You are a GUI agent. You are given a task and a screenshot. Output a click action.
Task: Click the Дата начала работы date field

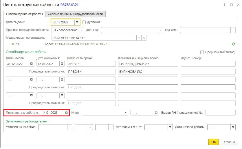point(219,127)
